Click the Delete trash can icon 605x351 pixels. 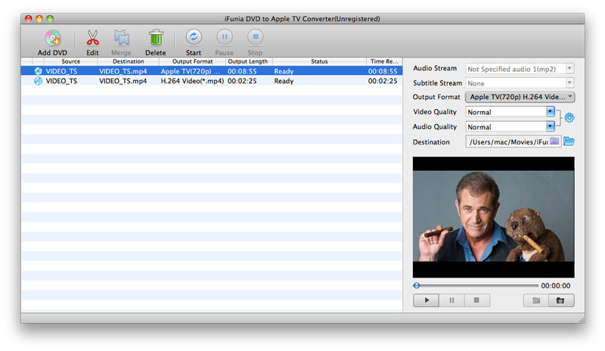(156, 39)
